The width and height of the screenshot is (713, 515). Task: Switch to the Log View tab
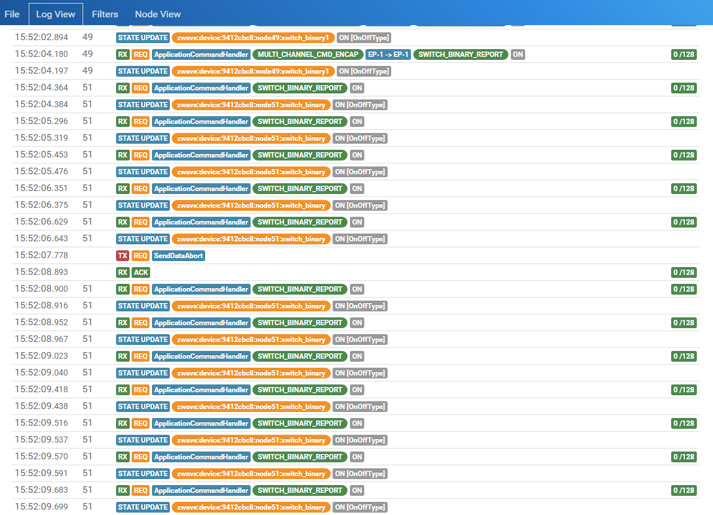click(x=56, y=14)
